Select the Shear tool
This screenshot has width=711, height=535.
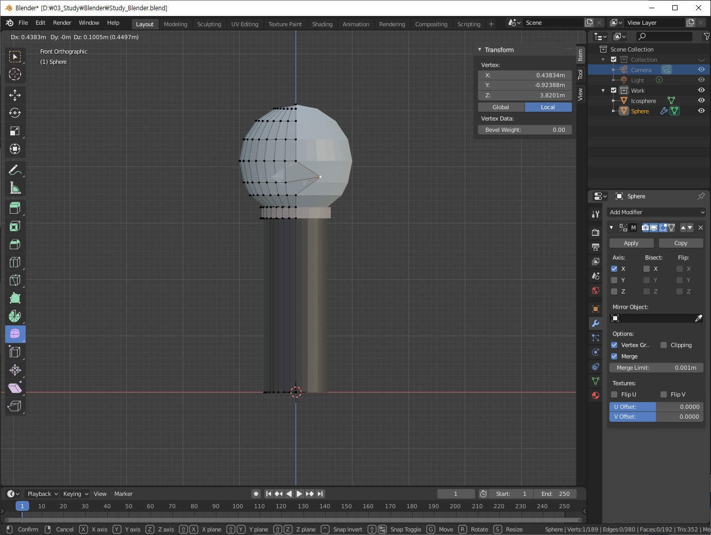point(15,388)
